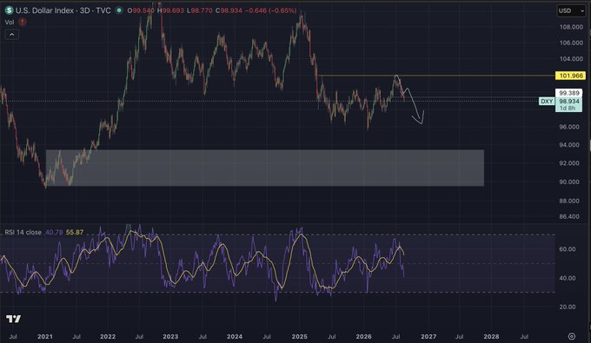
Task: Click the 106.000 price axis value
Action: point(571,43)
